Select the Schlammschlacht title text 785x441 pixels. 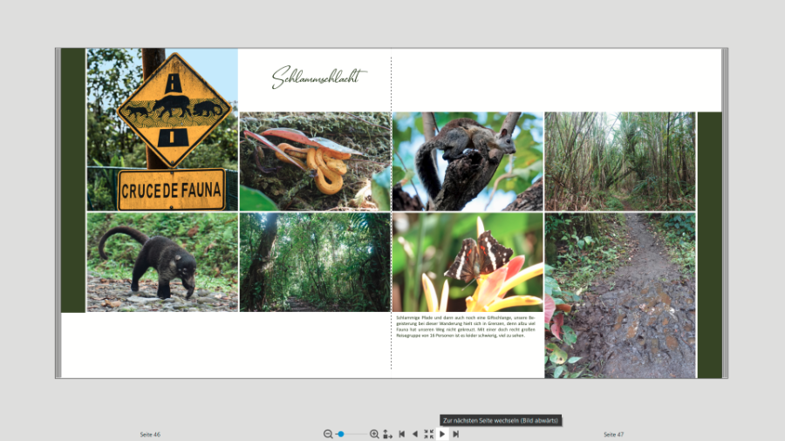(319, 78)
